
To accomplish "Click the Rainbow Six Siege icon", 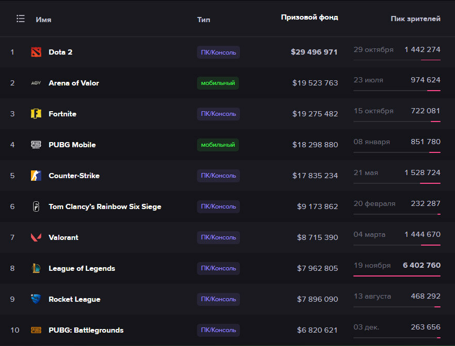I will [36, 206].
